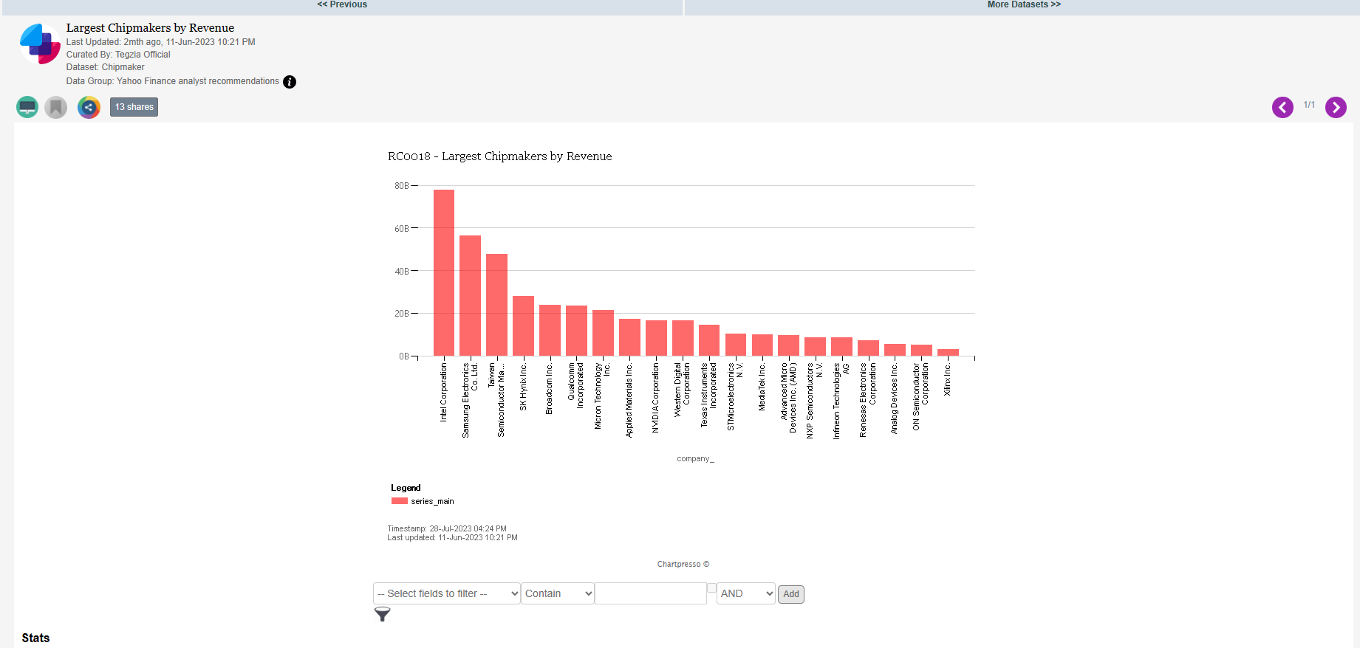Click the Largest Chipmakers by Revenue page title
The image size is (1360, 648).
point(150,28)
